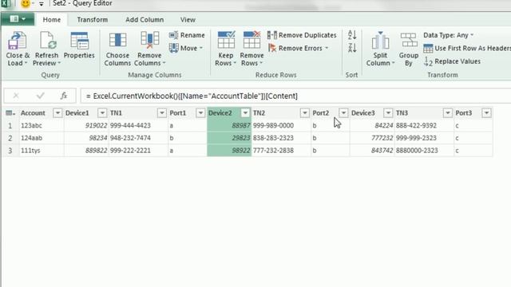Click the Choose Columns icon
Viewport: 511px width, 287px height.
click(x=117, y=40)
